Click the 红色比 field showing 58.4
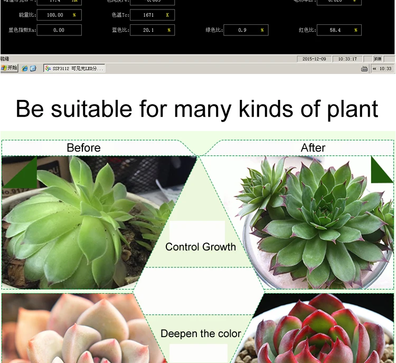Viewport: 396px width, 363px height. pos(339,30)
